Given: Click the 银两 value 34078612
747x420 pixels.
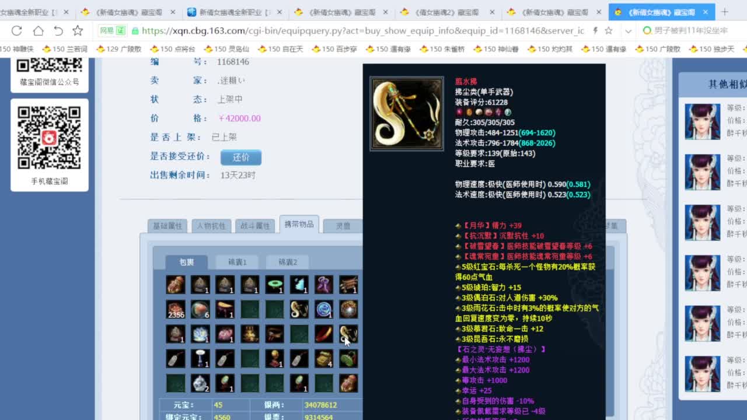Looking at the screenshot, I should point(320,405).
